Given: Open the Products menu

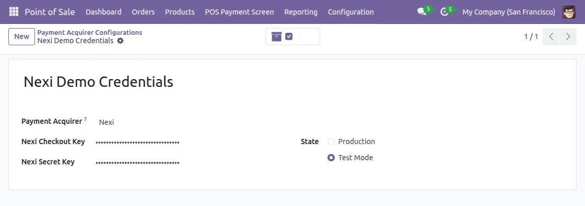Looking at the screenshot, I should [180, 12].
